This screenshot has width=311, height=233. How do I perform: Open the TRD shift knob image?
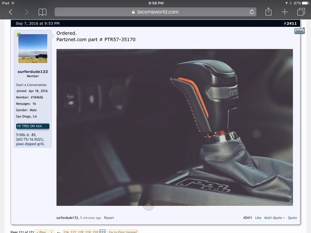175,127
